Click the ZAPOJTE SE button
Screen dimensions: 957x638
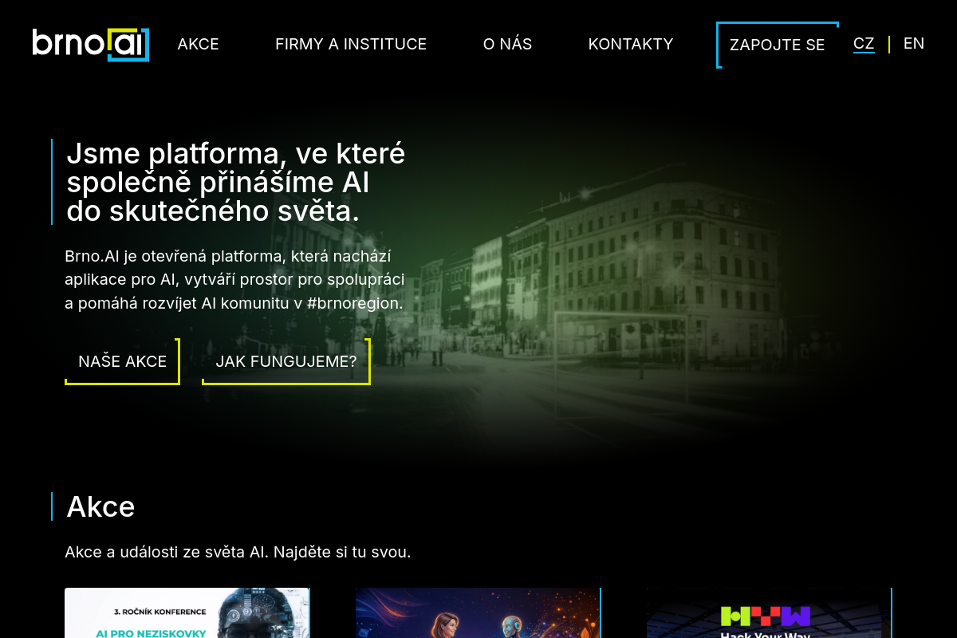click(778, 45)
